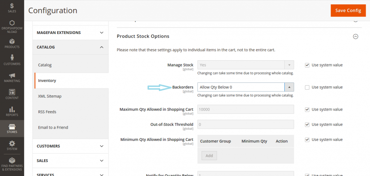
Task: Uncheck Use system value for Maximum Qty
Action: point(307,110)
